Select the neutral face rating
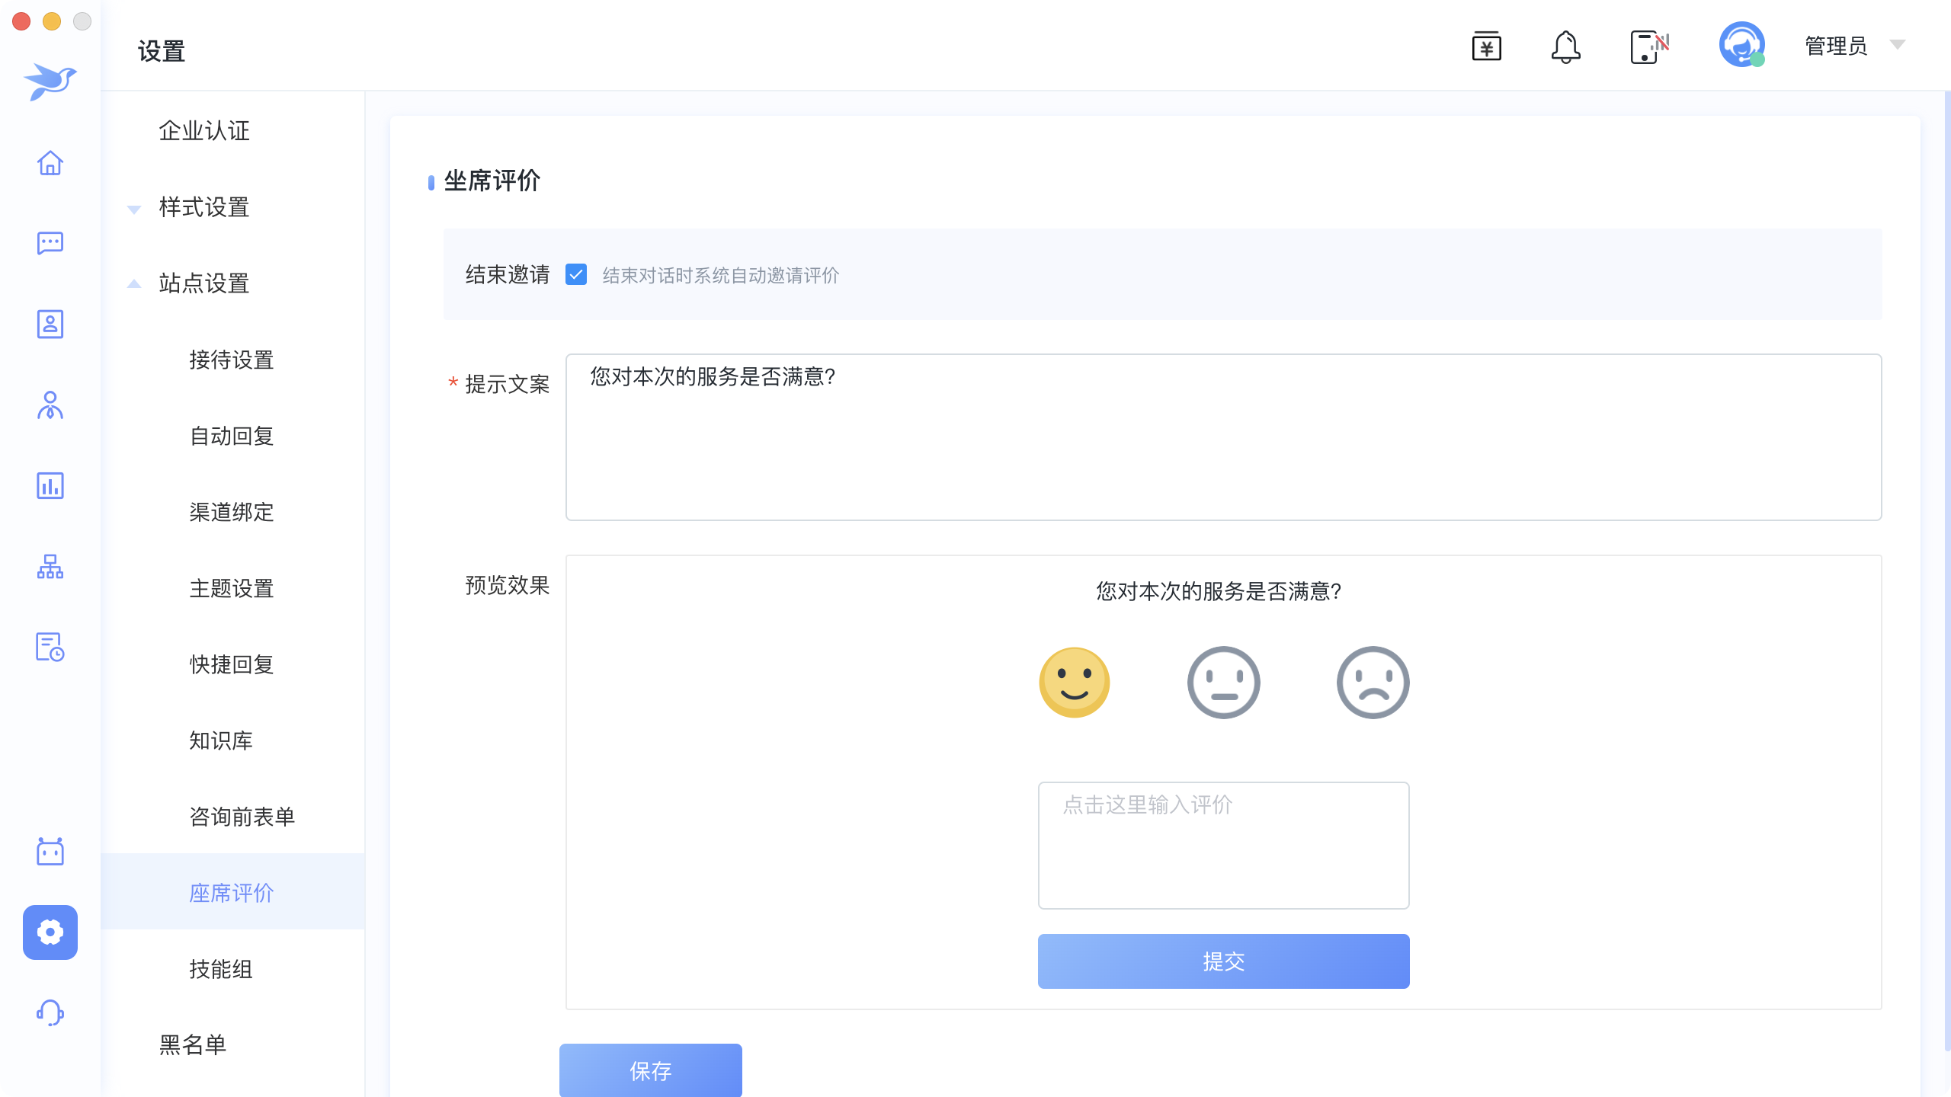This screenshot has height=1097, width=1951. pos(1223,683)
